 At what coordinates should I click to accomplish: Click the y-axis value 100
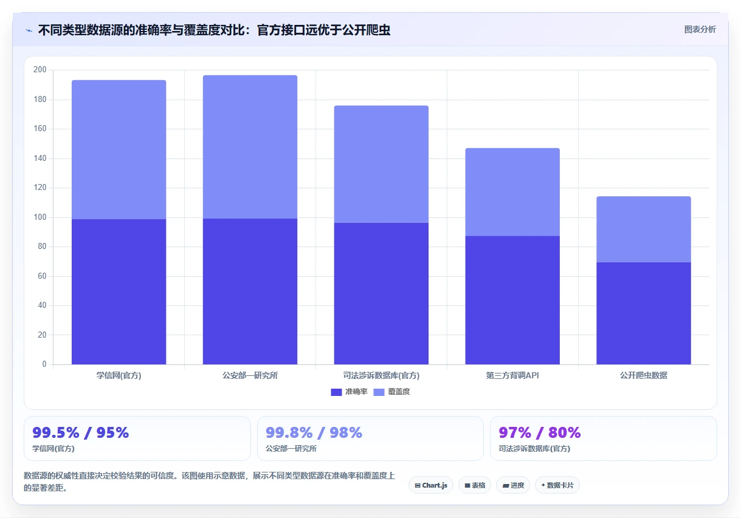40,217
